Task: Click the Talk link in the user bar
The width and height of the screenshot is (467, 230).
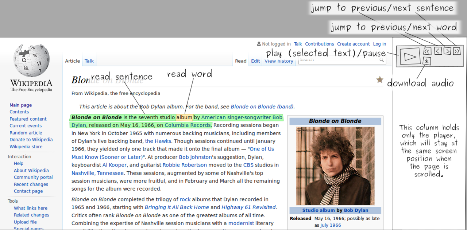Action: 298,44
